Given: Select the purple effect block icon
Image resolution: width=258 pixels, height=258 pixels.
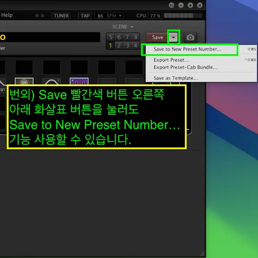Looking at the screenshot, I should 79,81.
